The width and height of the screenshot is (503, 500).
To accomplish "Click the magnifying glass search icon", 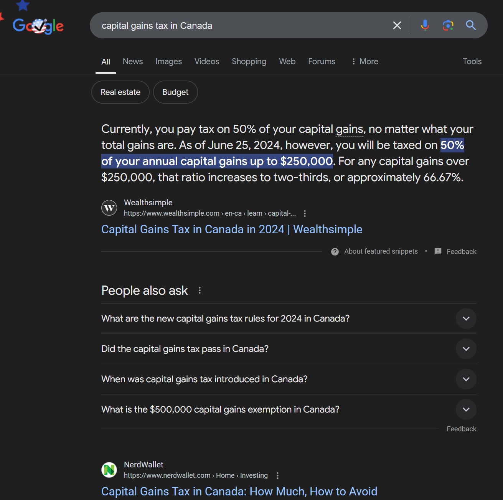I will pos(471,26).
